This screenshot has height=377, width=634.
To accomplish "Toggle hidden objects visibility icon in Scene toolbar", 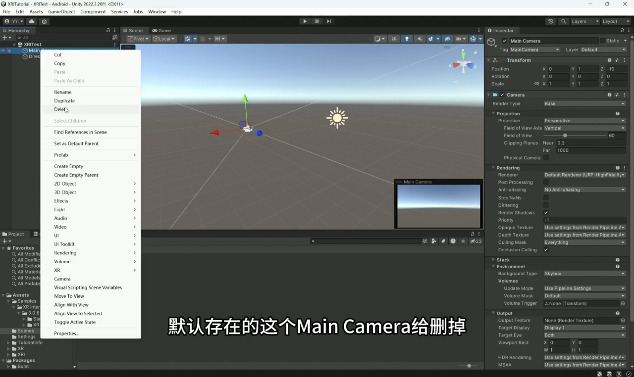I will coord(447,39).
